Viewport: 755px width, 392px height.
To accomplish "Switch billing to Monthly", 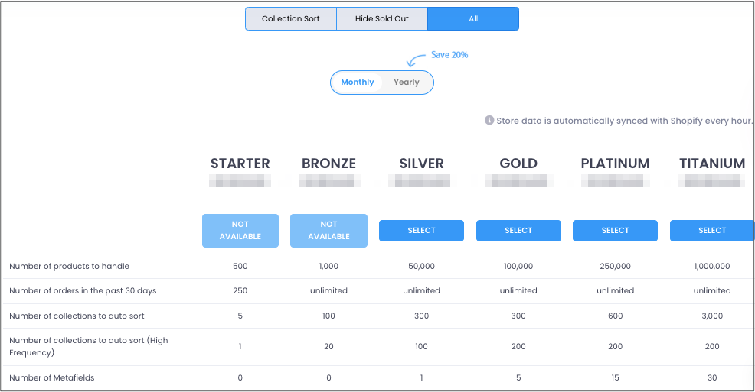I will (358, 83).
